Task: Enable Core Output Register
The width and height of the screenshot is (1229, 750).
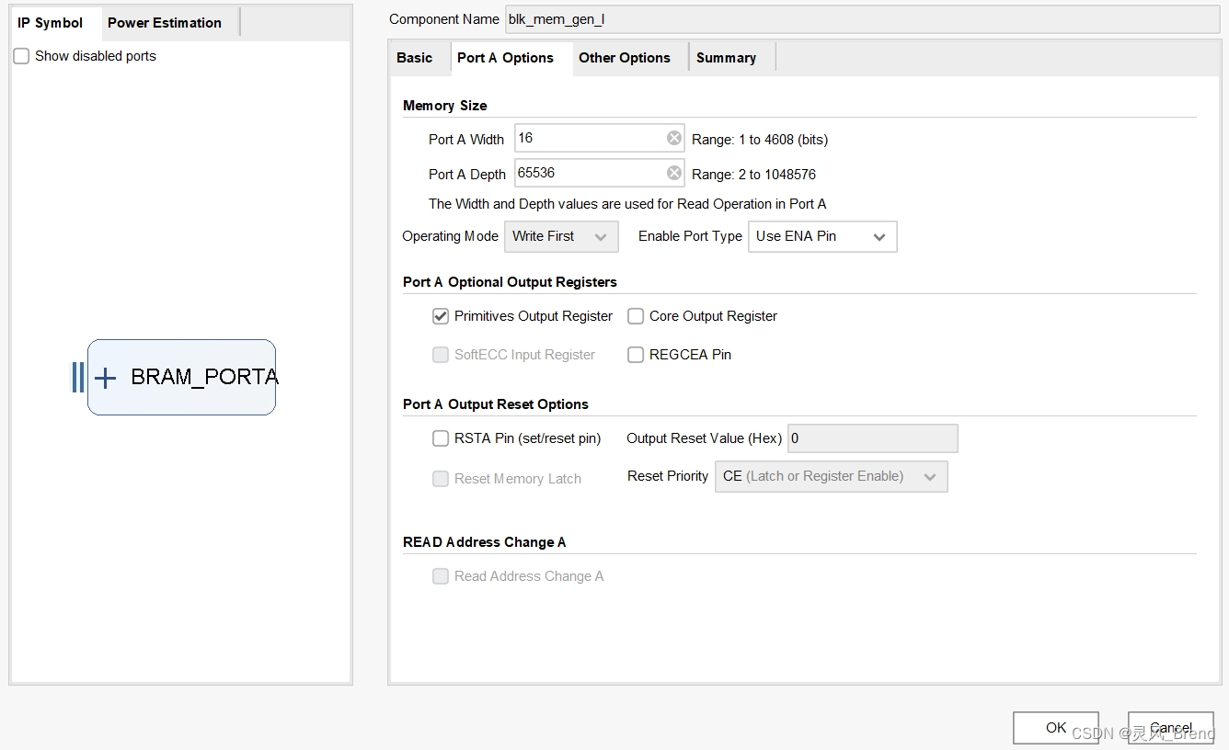Action: (636, 316)
